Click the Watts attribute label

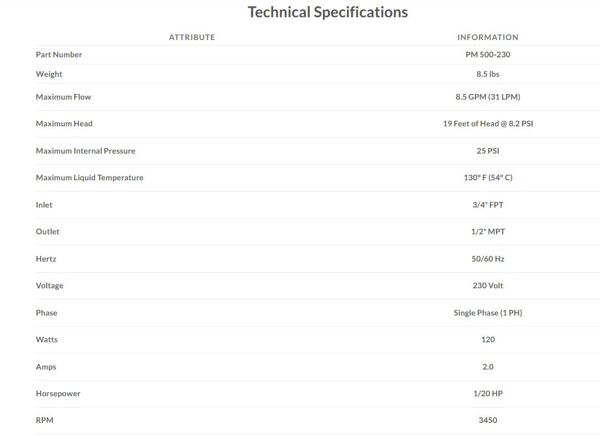tap(47, 339)
